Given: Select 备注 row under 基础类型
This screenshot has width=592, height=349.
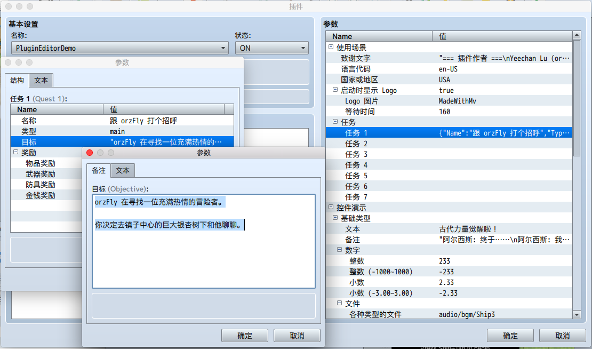Looking at the screenshot, I should click(449, 240).
